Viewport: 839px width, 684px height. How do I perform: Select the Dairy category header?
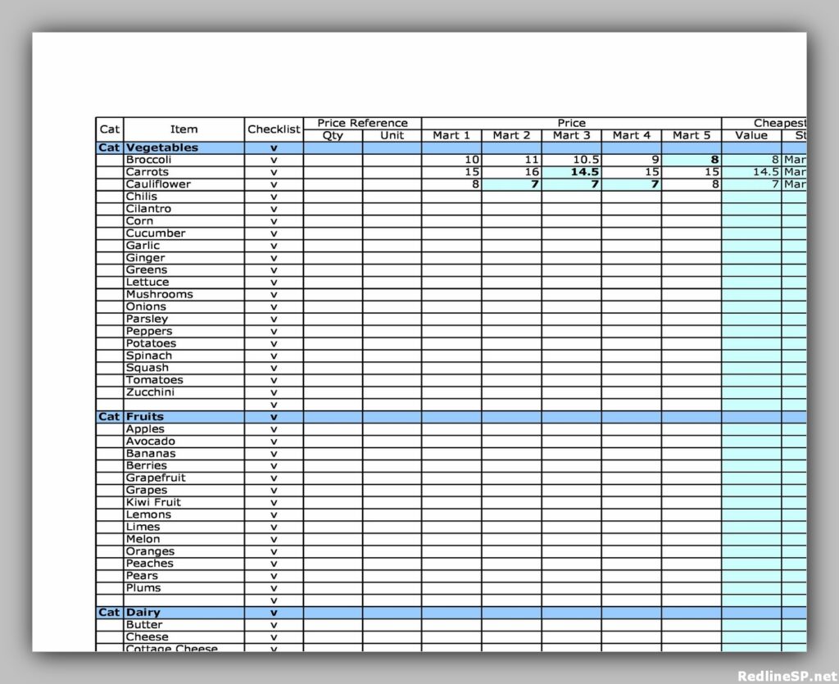(x=184, y=613)
